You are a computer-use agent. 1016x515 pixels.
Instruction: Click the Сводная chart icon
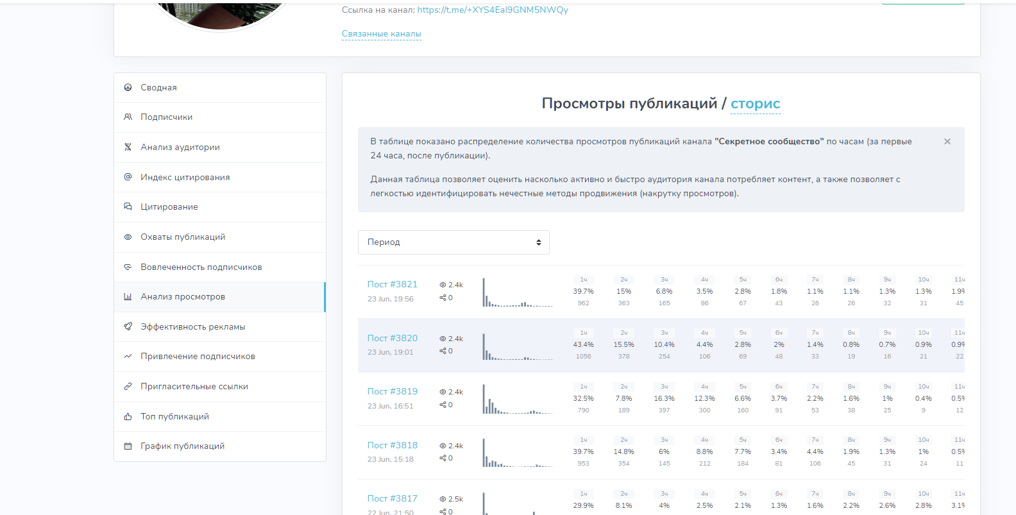128,87
